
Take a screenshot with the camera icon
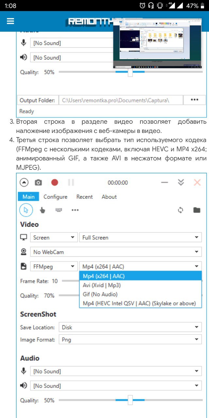point(39,183)
